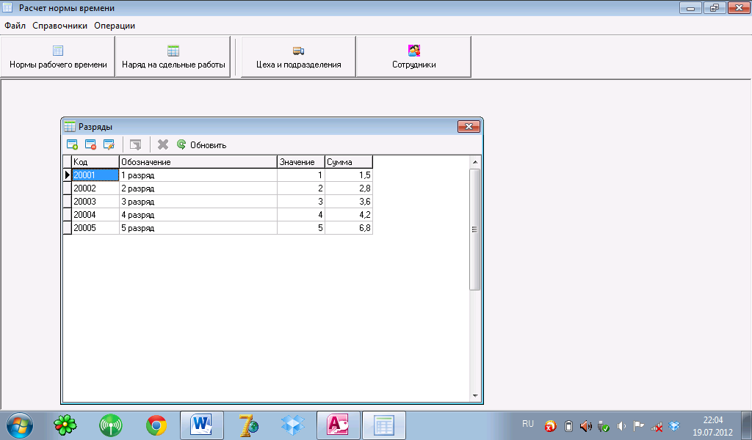
Task: Open Dropbox from the taskbar
Action: click(293, 425)
